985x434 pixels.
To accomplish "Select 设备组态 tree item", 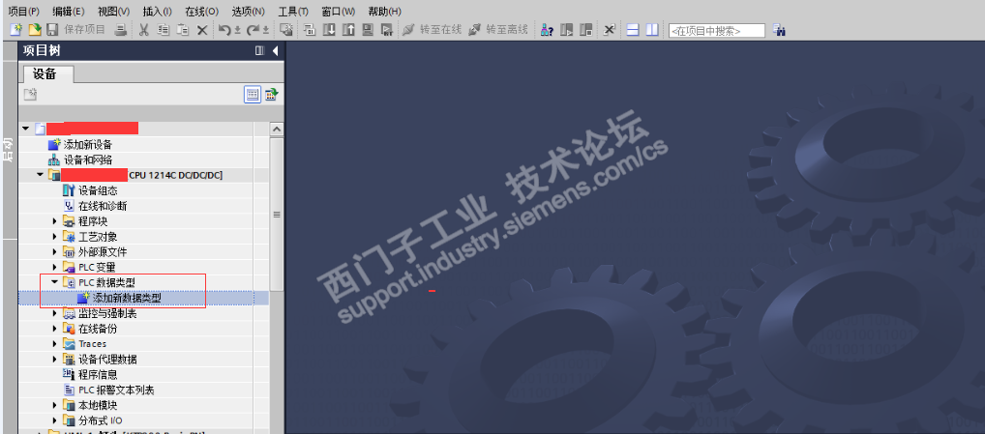I will pyautogui.click(x=98, y=190).
